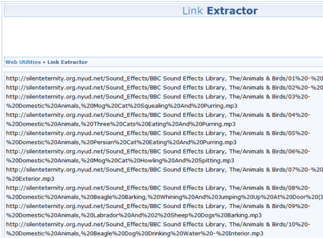Click the %20Exterior.mp3 line
Viewport: 323px width, 238px height.
(x=30, y=178)
